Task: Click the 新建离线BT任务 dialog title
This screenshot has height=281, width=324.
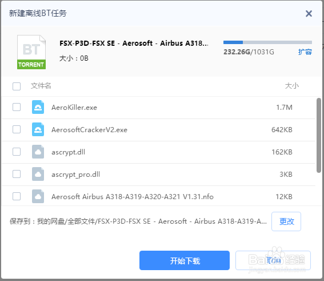Action: pos(38,14)
